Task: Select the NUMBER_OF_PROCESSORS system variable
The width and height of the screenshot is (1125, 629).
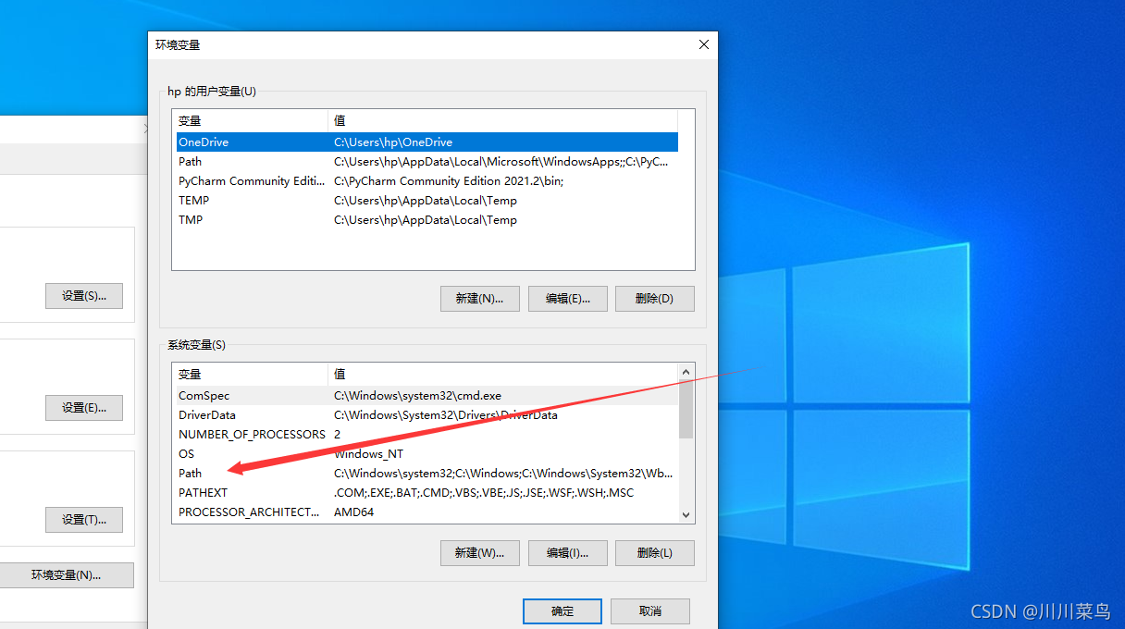Action: tap(427, 435)
